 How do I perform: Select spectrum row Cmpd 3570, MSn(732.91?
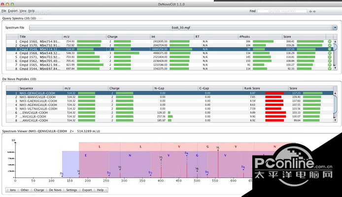click(x=170, y=45)
